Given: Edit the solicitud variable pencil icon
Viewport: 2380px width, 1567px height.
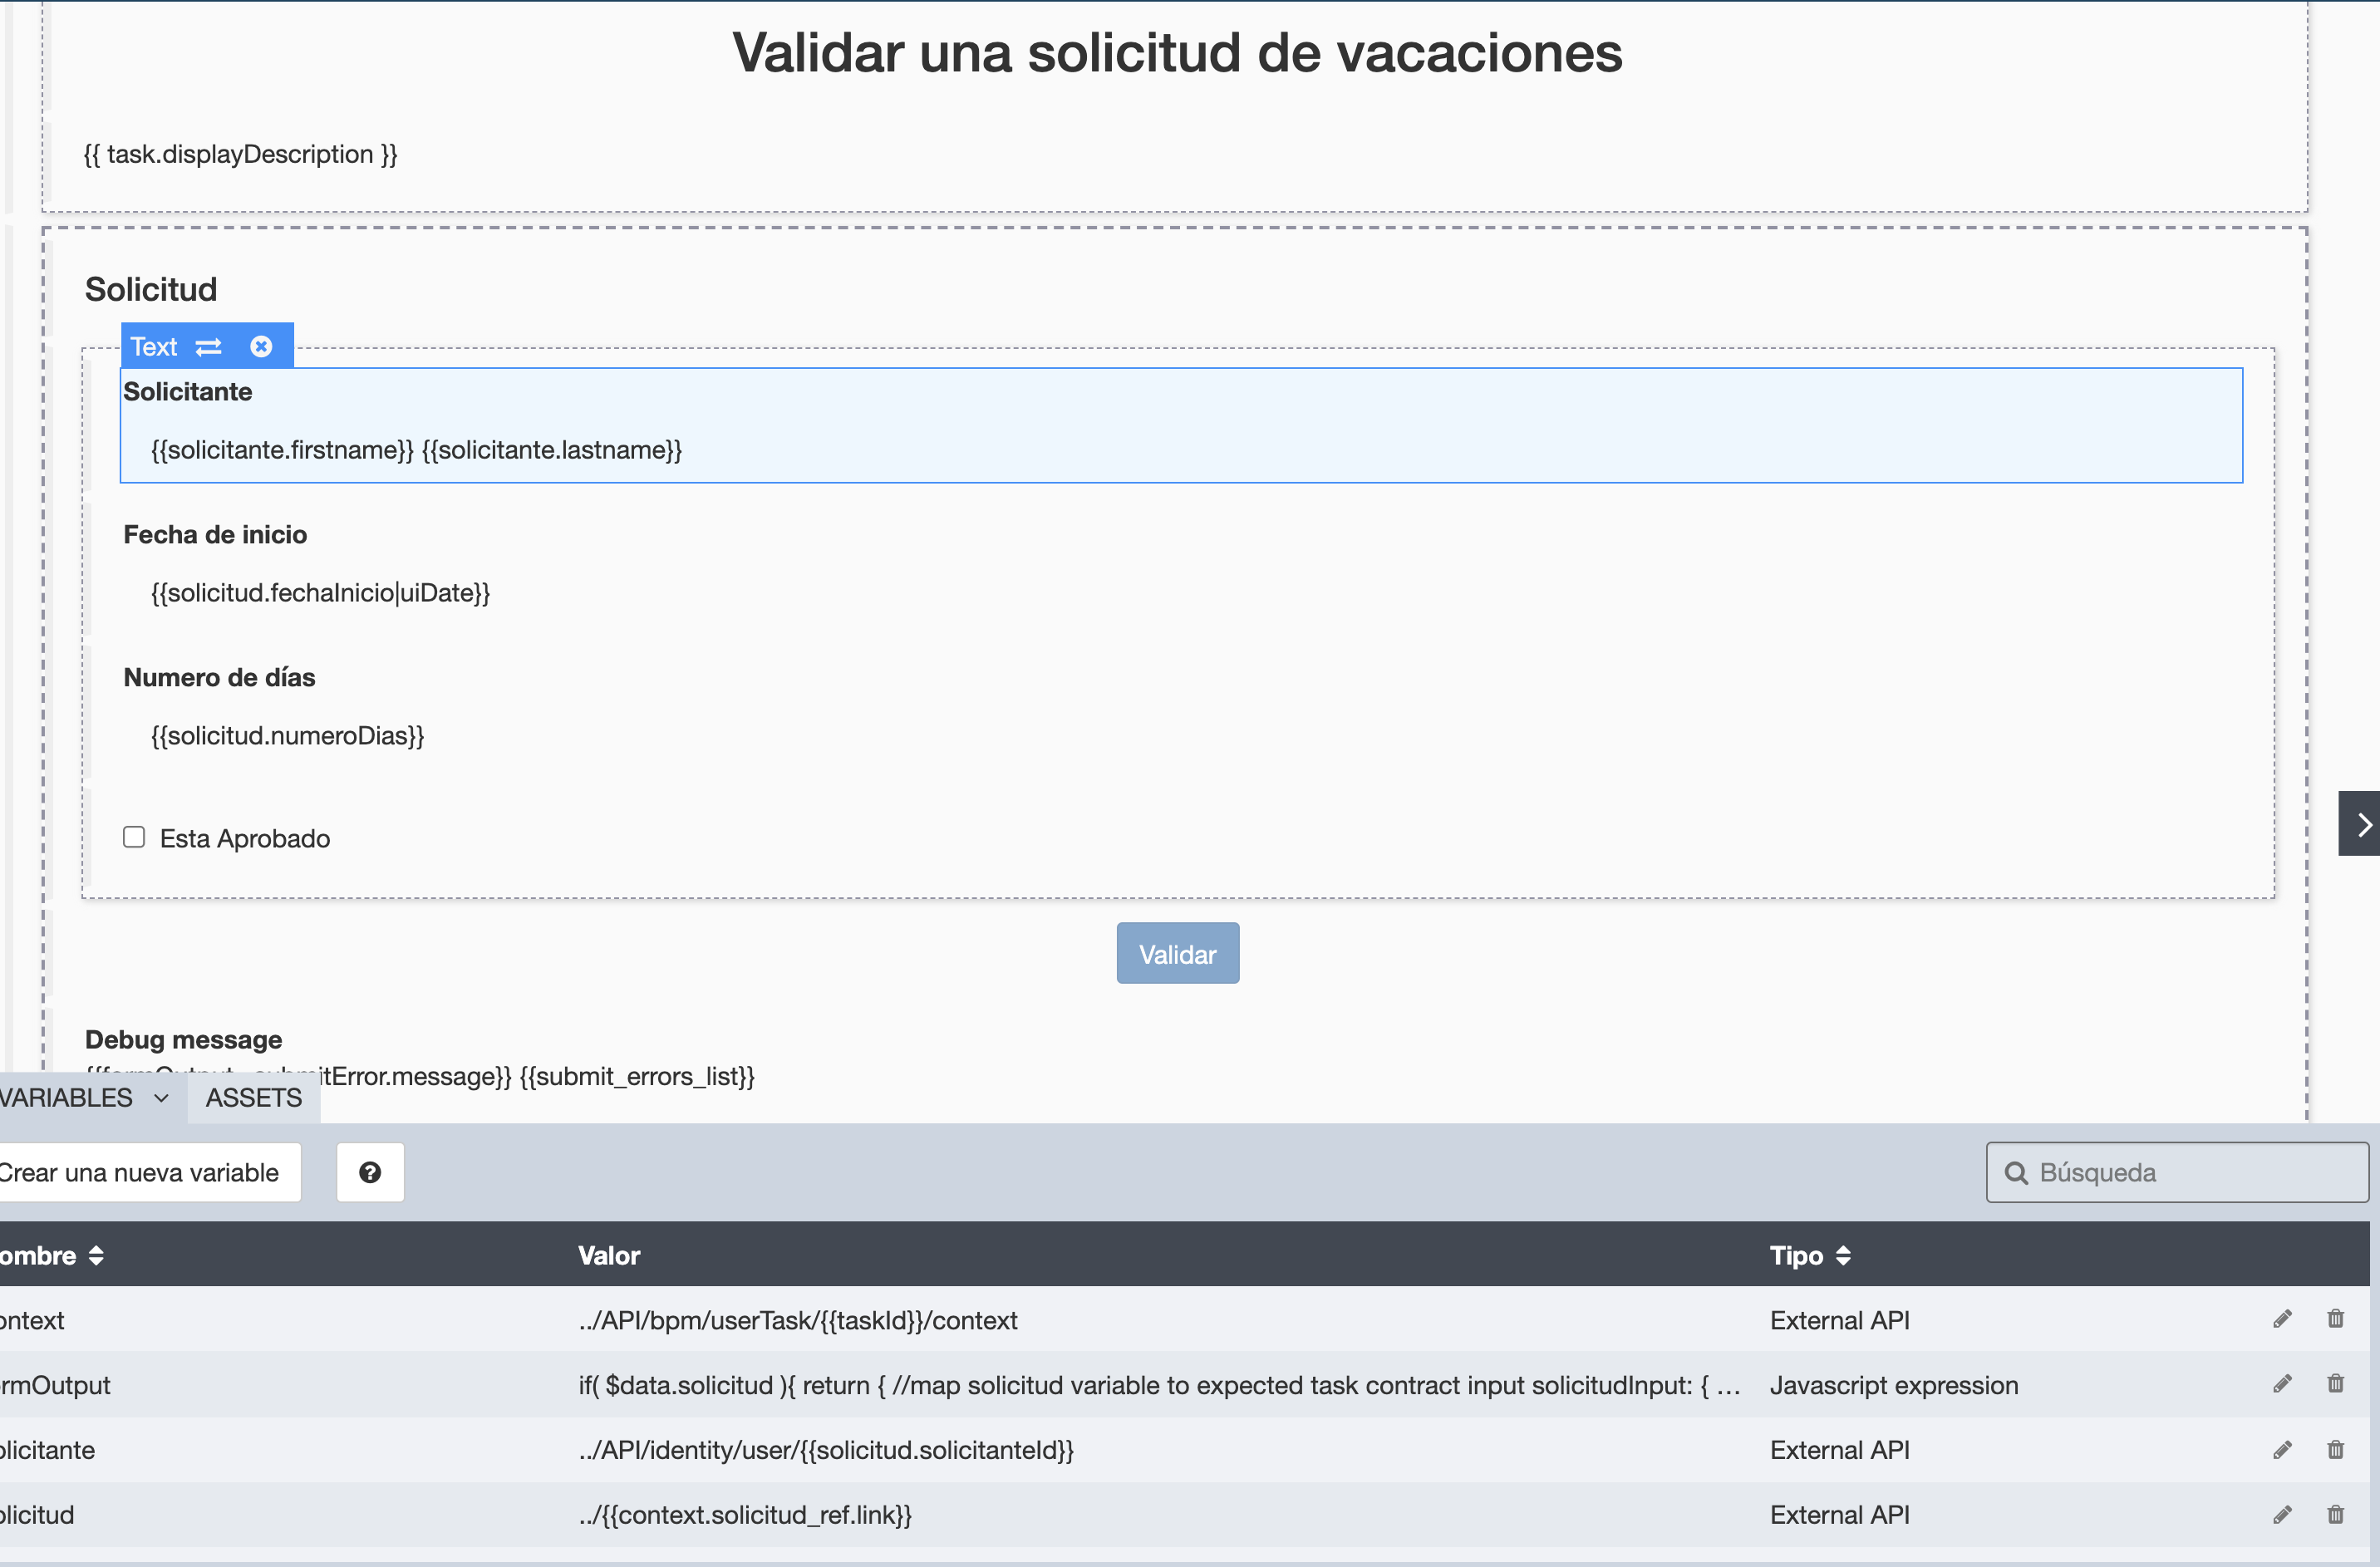Looking at the screenshot, I should (2281, 1515).
